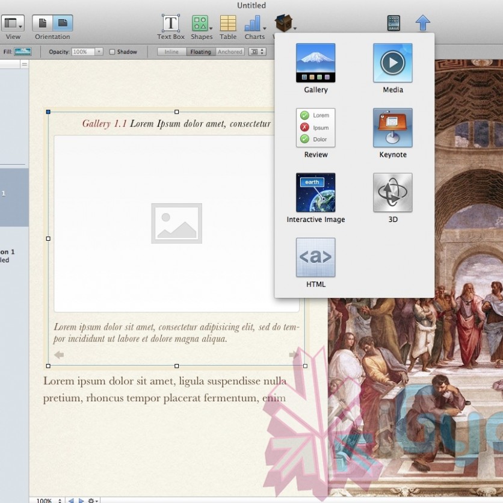Open the Shapes dropdown
The height and width of the screenshot is (503, 503).
point(202,24)
